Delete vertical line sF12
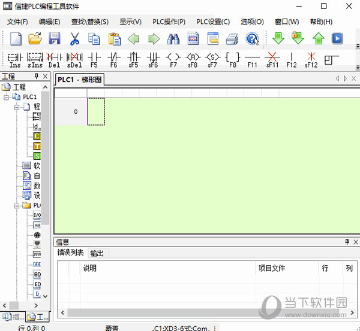Image resolution: width=360 pixels, height=331 pixels. tap(311, 60)
